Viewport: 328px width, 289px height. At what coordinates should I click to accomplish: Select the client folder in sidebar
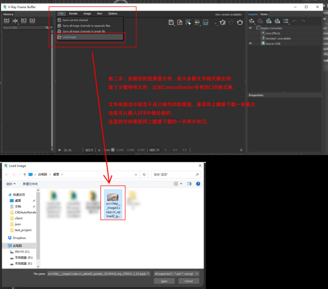point(16,218)
